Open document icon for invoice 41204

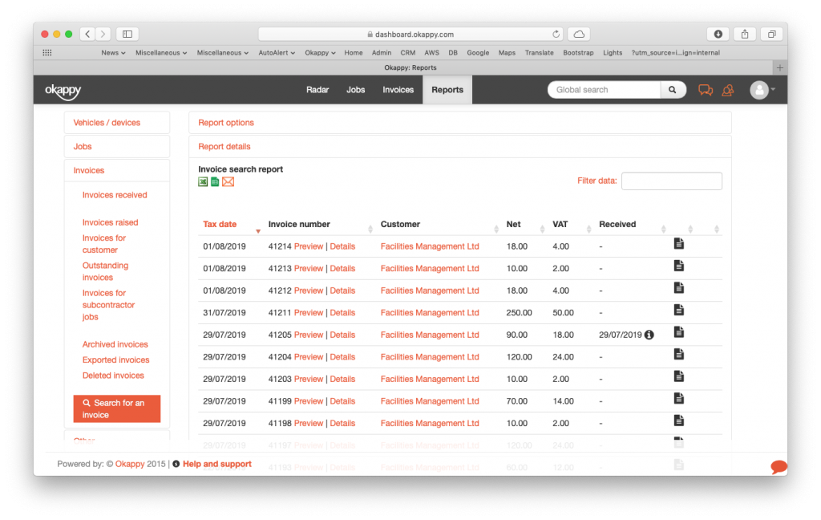(678, 355)
